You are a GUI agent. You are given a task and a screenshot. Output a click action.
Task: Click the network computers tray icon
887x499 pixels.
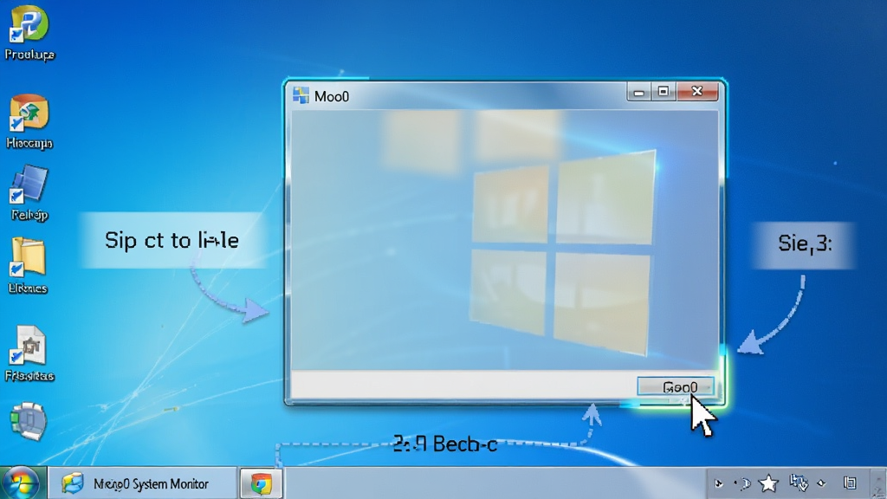click(x=799, y=483)
